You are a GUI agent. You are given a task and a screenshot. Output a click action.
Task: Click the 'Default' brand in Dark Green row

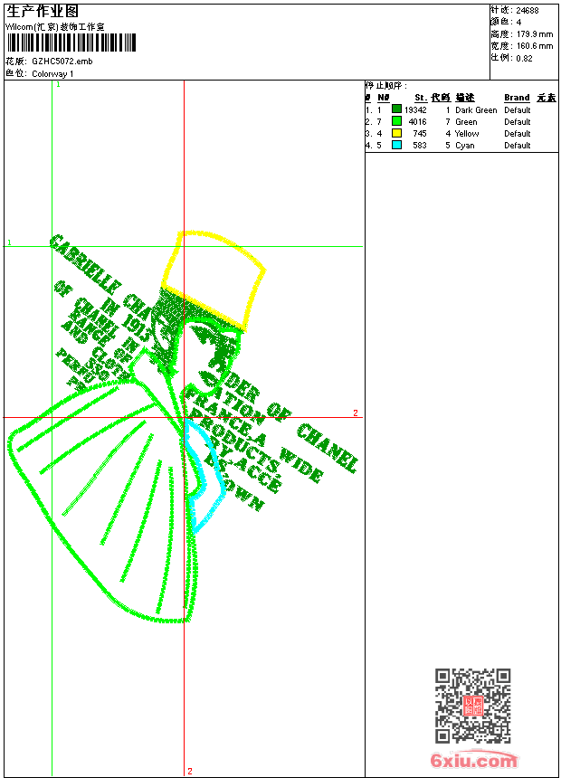click(517, 110)
